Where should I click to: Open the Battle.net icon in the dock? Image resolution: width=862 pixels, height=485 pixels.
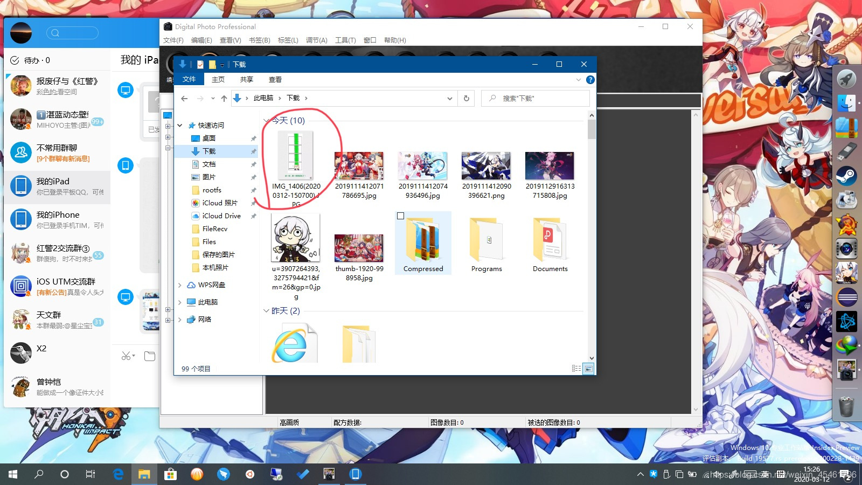(x=846, y=321)
